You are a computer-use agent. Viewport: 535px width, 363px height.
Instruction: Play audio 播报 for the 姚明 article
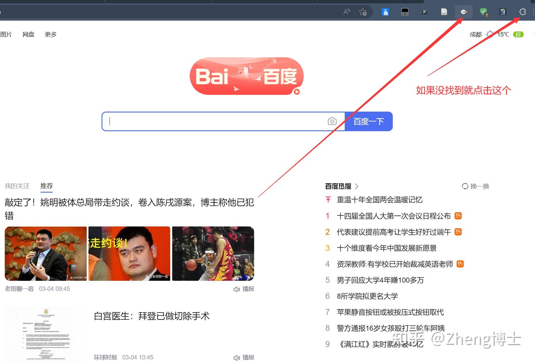244,289
